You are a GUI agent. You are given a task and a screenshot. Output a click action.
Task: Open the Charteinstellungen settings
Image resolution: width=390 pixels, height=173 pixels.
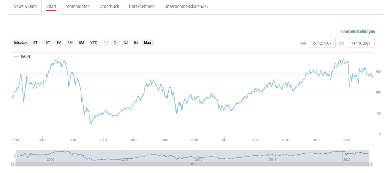[x=358, y=31]
